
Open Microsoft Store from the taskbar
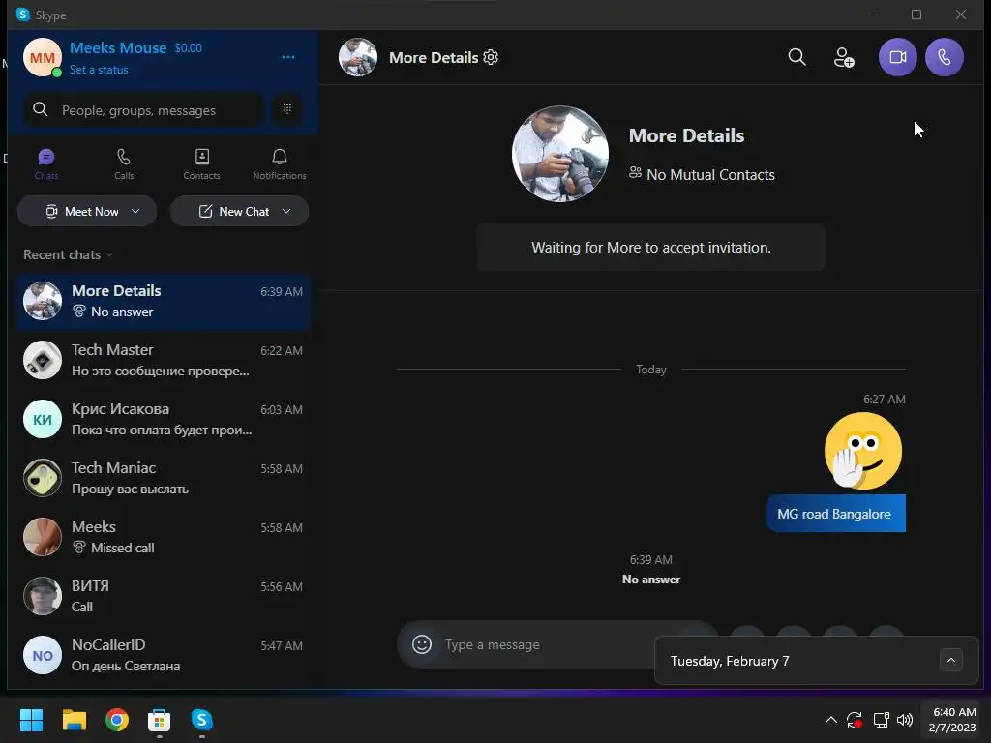pos(160,719)
